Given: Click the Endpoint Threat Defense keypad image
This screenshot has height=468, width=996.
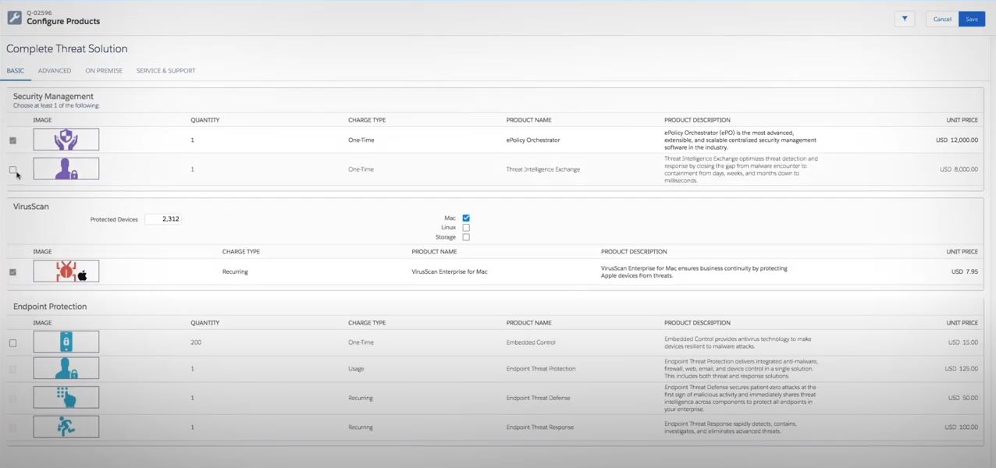Looking at the screenshot, I should point(66,397).
